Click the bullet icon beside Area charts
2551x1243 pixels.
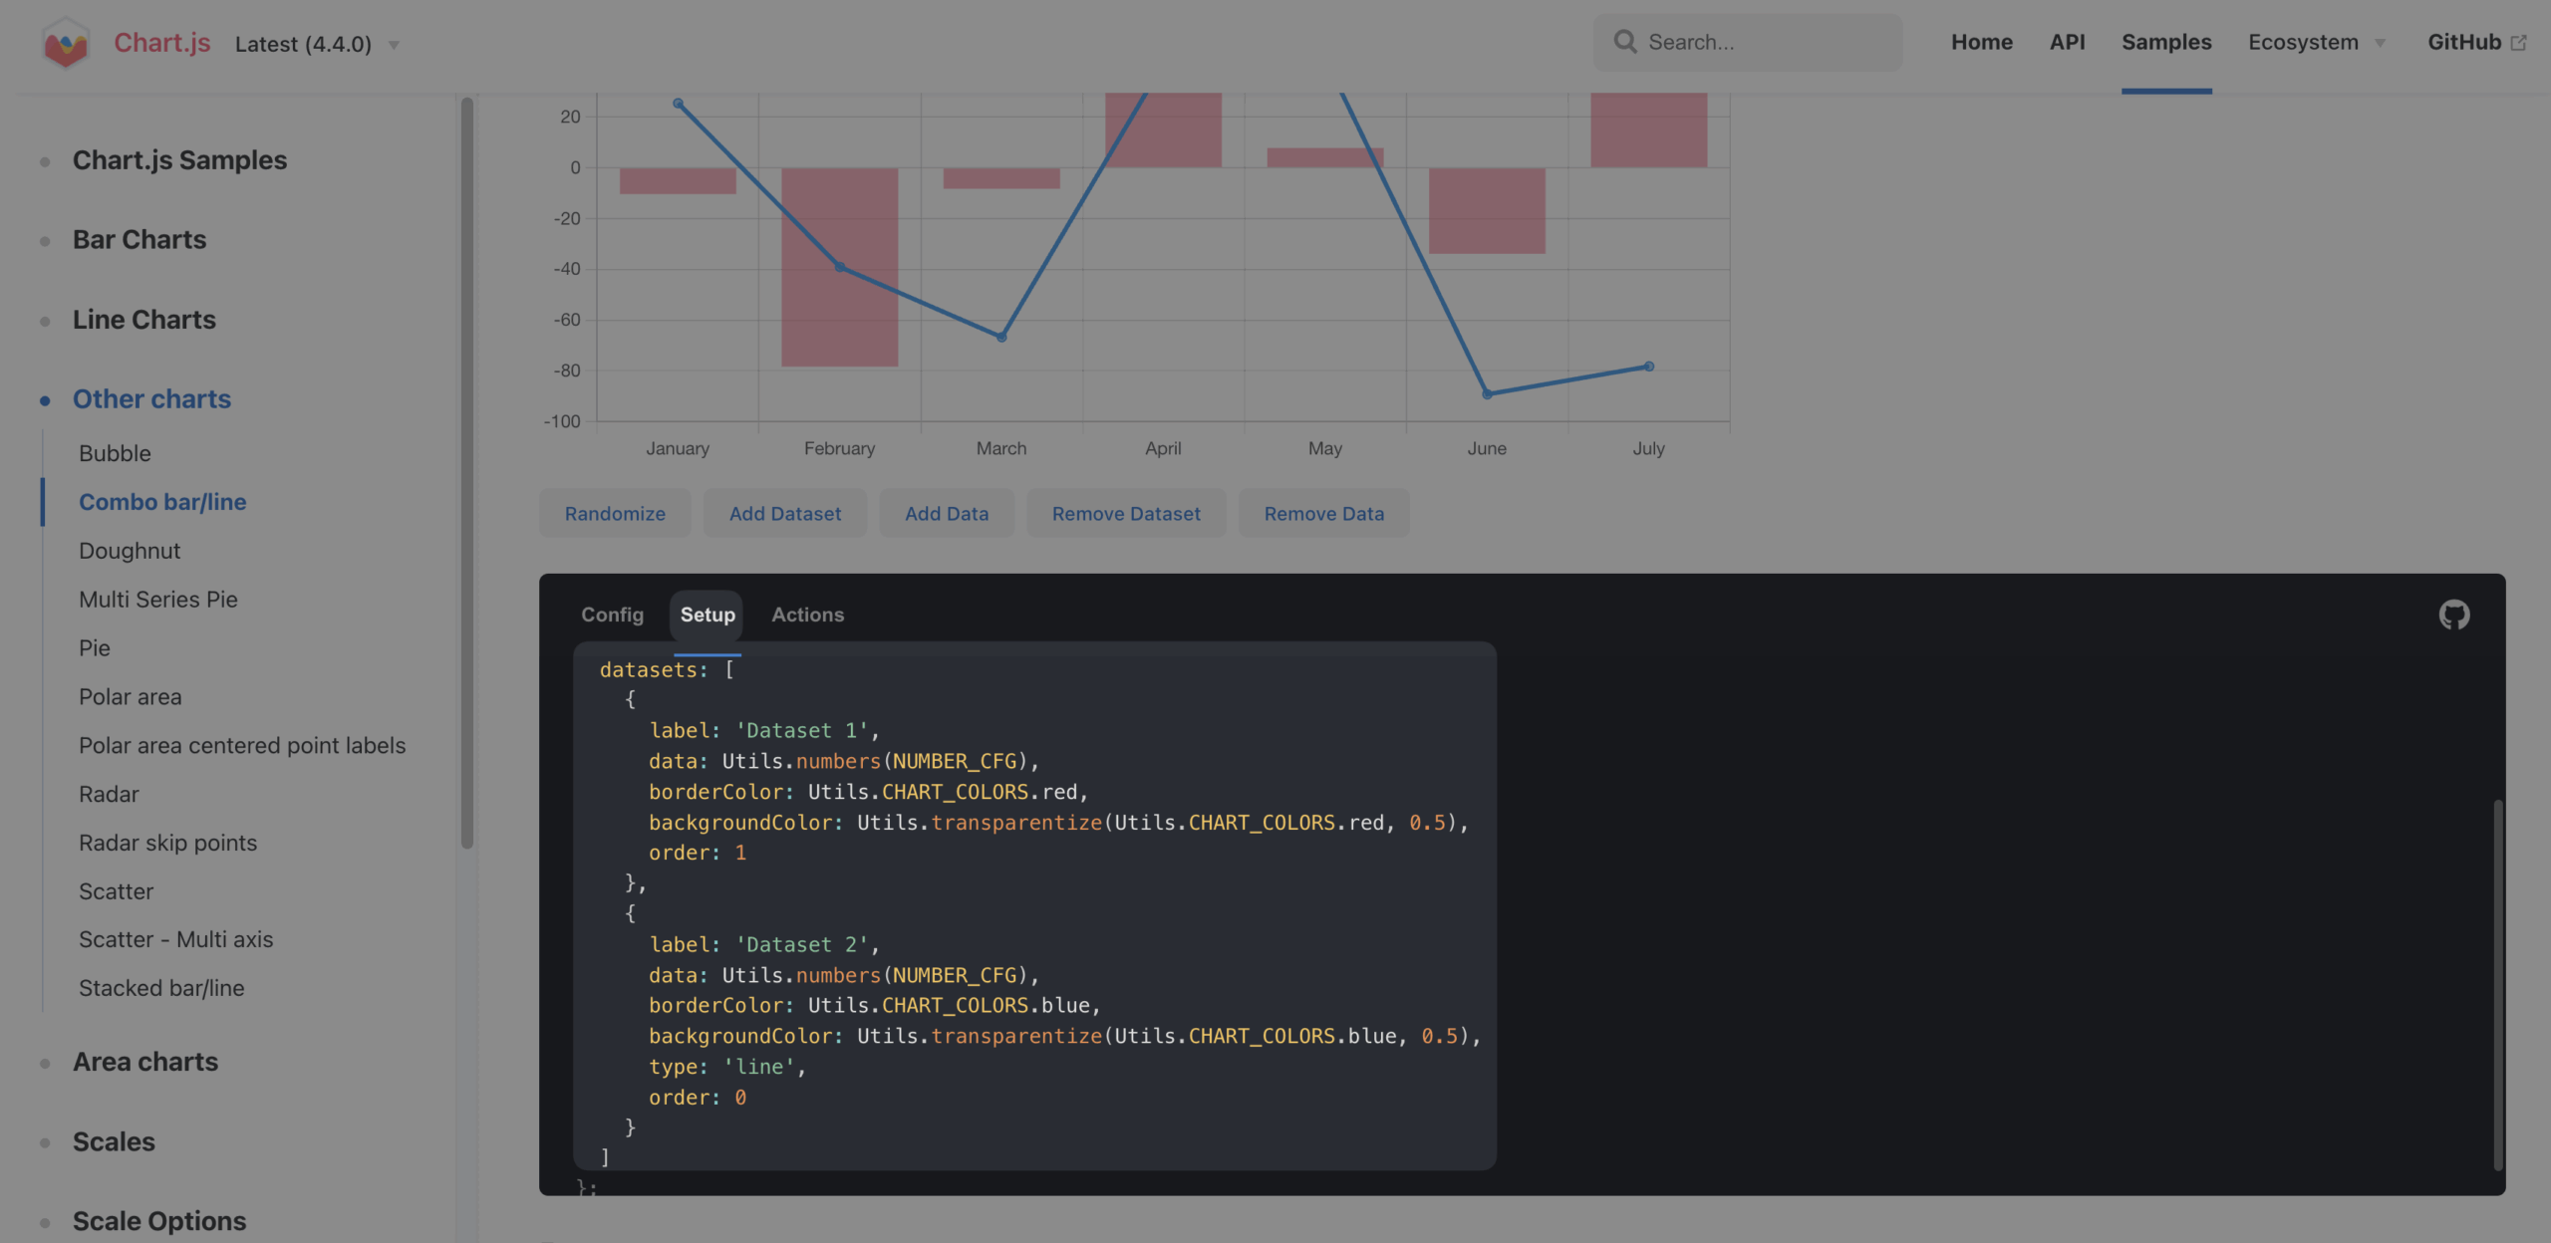(x=45, y=1063)
